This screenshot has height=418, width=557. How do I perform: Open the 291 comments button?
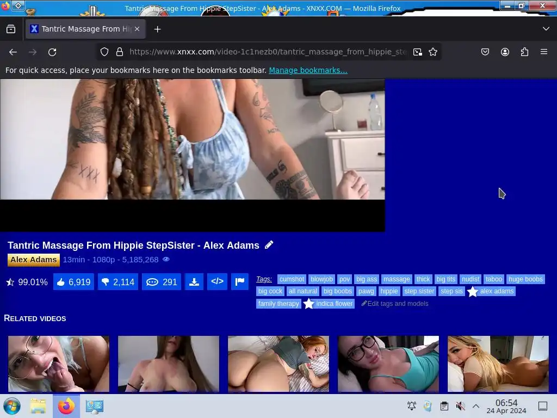[161, 282]
